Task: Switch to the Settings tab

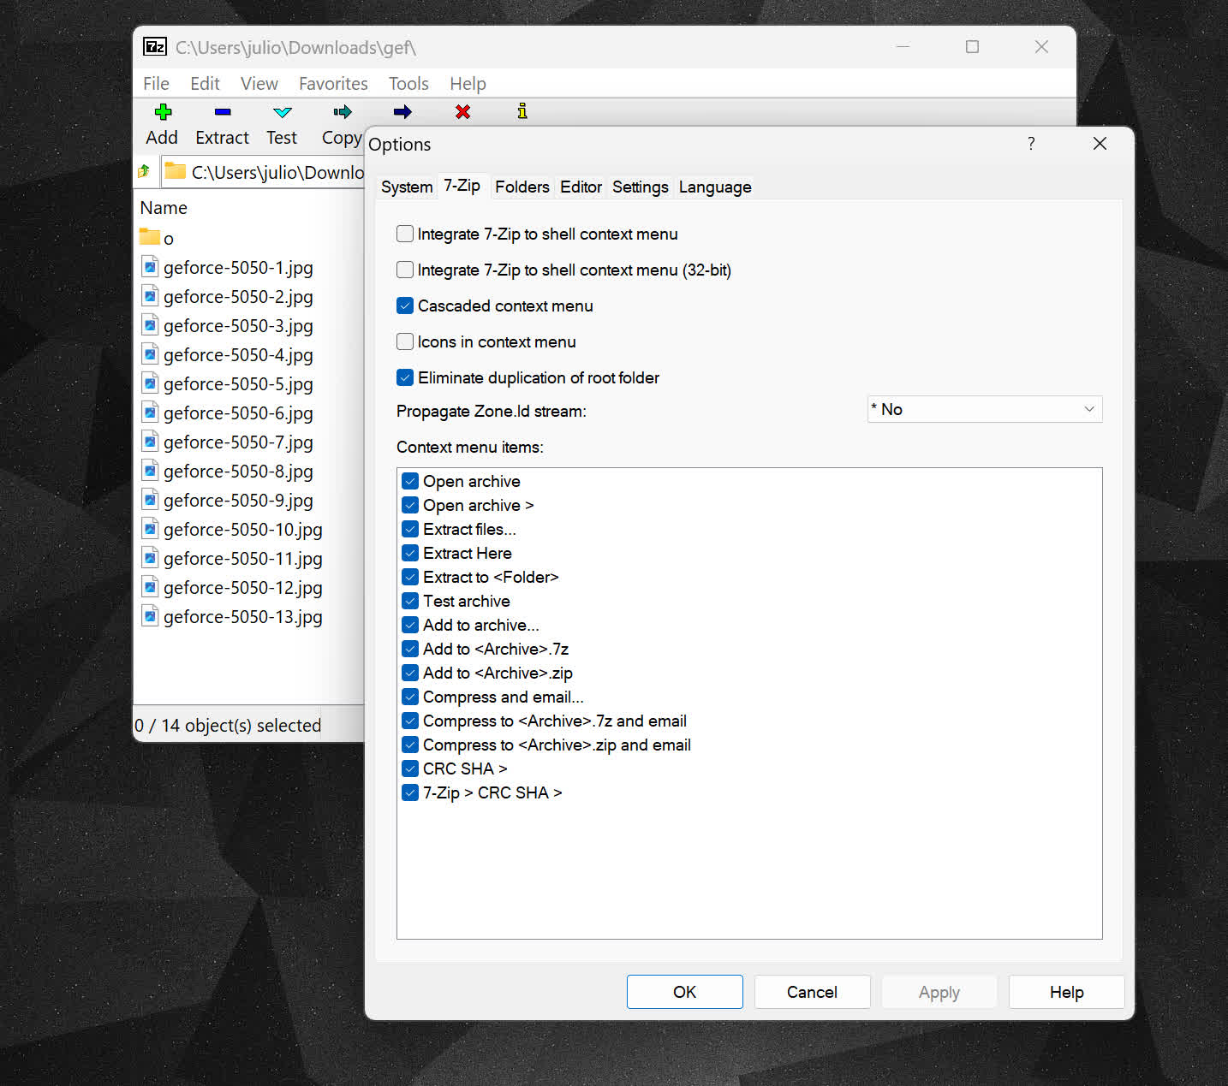Action: pos(640,187)
